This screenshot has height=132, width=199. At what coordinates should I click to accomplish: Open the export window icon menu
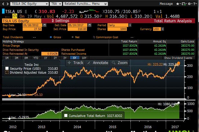[184, 4]
